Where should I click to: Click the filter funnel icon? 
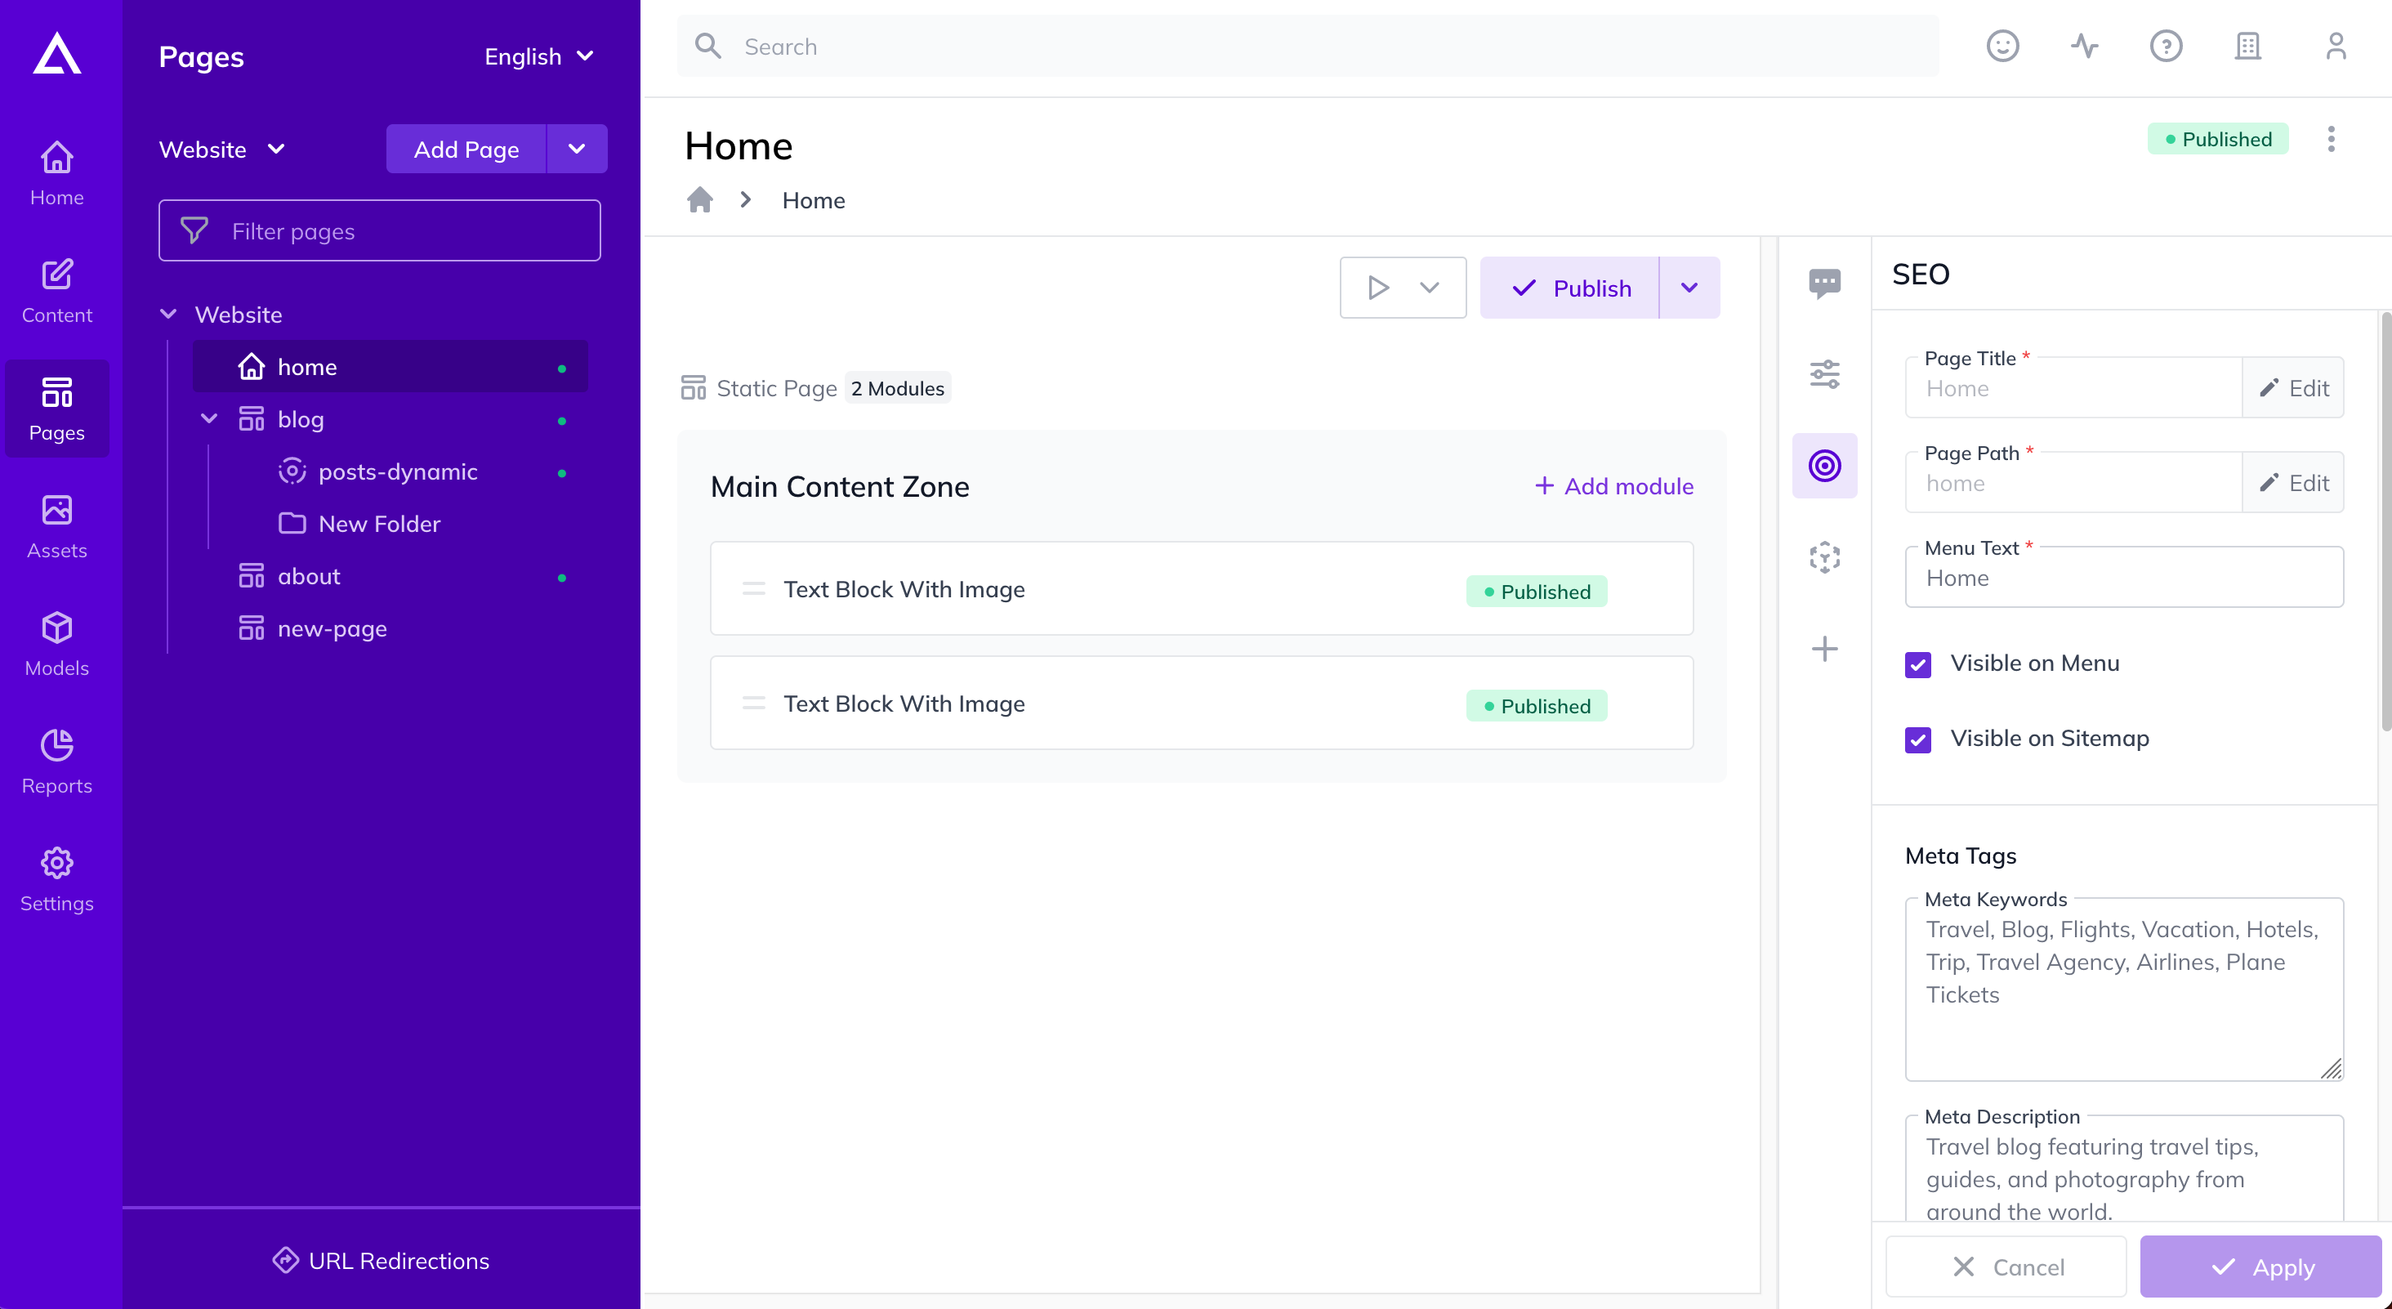(x=194, y=230)
